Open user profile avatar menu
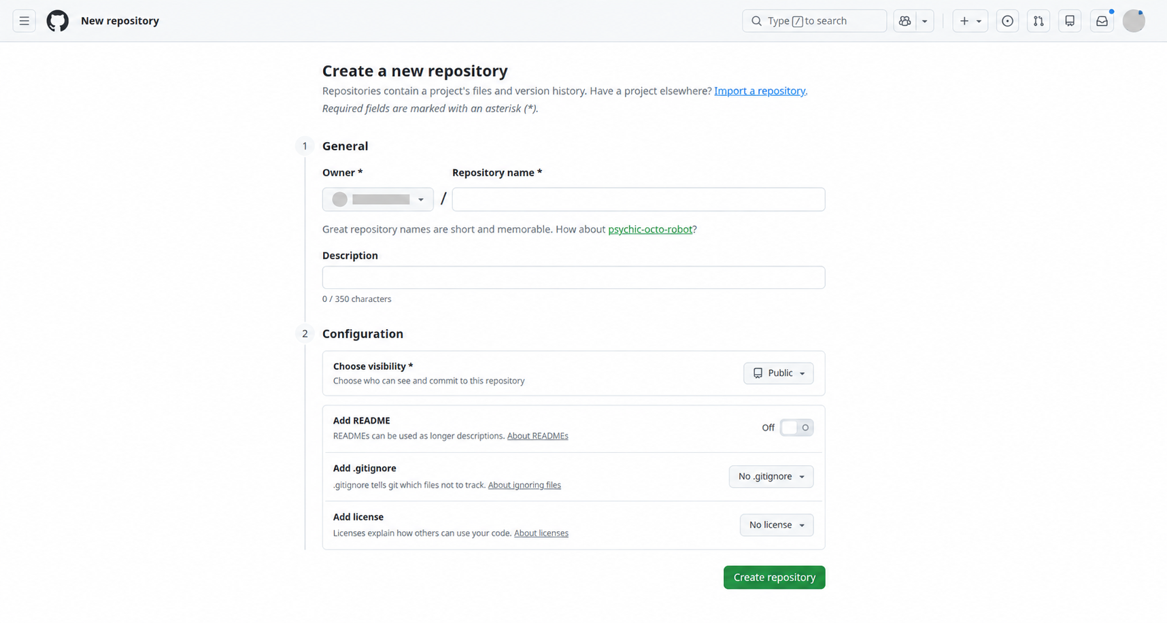Image resolution: width=1167 pixels, height=623 pixels. coord(1134,21)
